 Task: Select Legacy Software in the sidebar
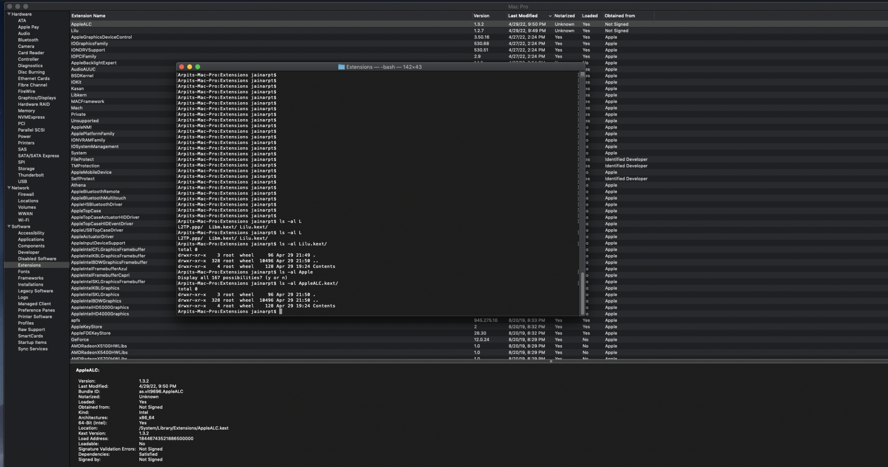coord(36,291)
